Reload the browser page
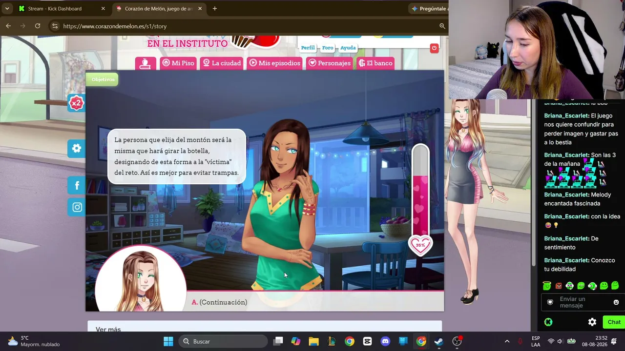 coord(38,26)
